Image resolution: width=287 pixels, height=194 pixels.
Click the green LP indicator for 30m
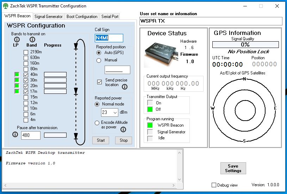click(17, 80)
